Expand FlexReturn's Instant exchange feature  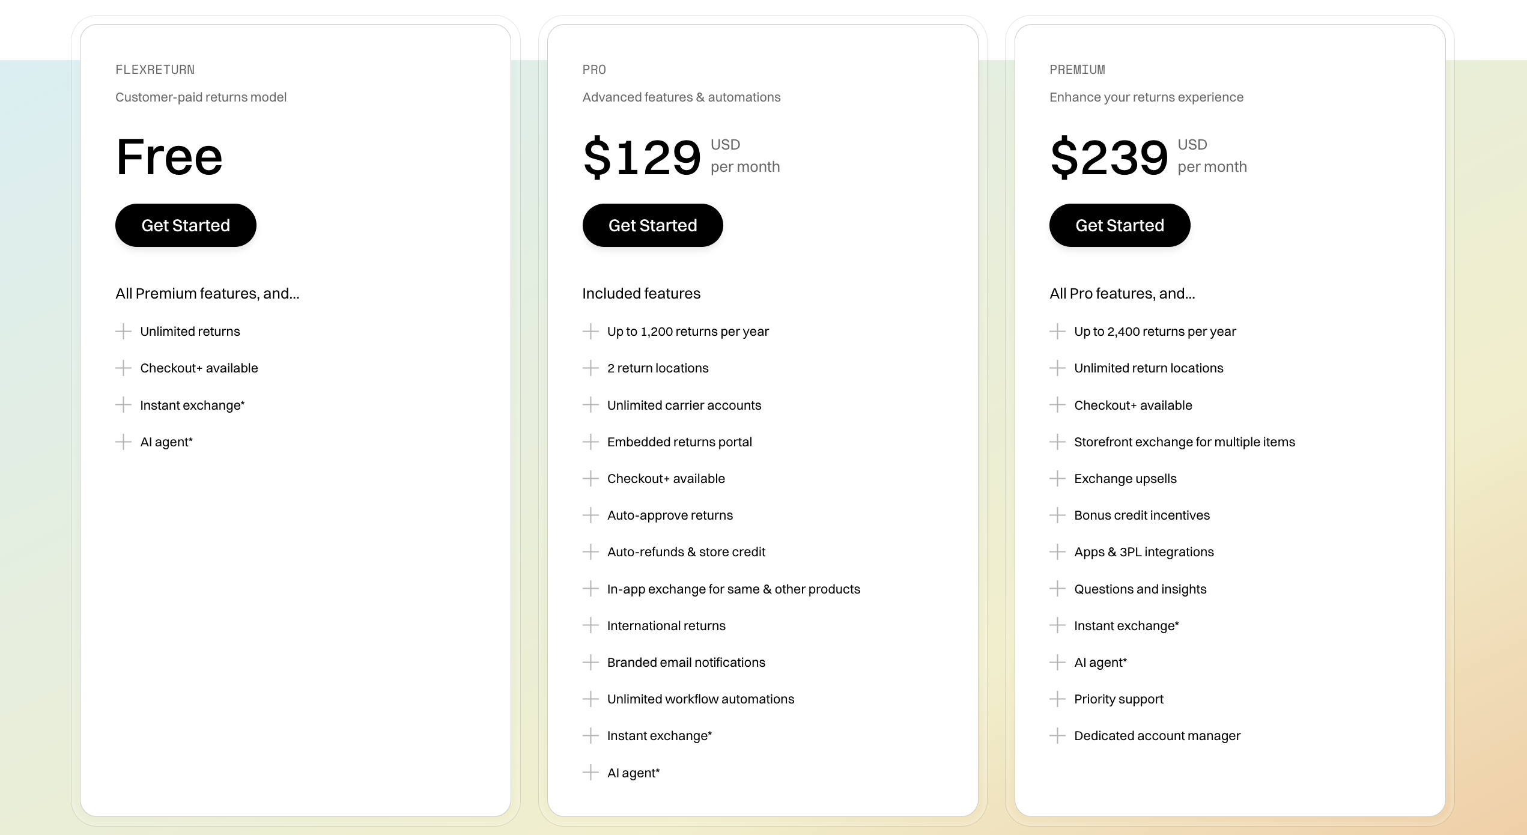(x=123, y=405)
